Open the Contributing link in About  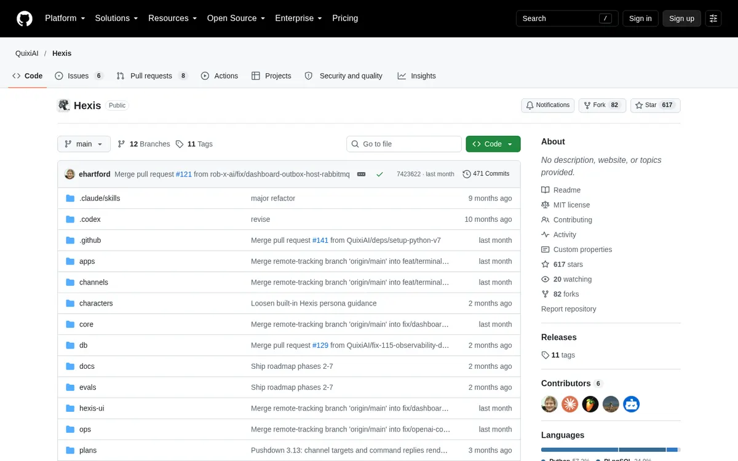tap(566, 219)
